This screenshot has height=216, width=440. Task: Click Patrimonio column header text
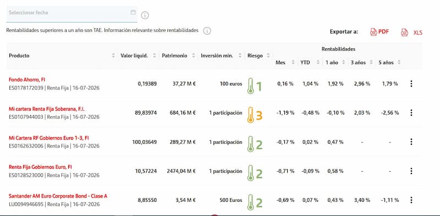(174, 55)
